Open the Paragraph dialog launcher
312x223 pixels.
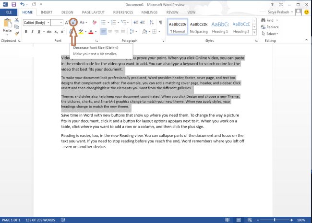pyautogui.click(x=163, y=41)
